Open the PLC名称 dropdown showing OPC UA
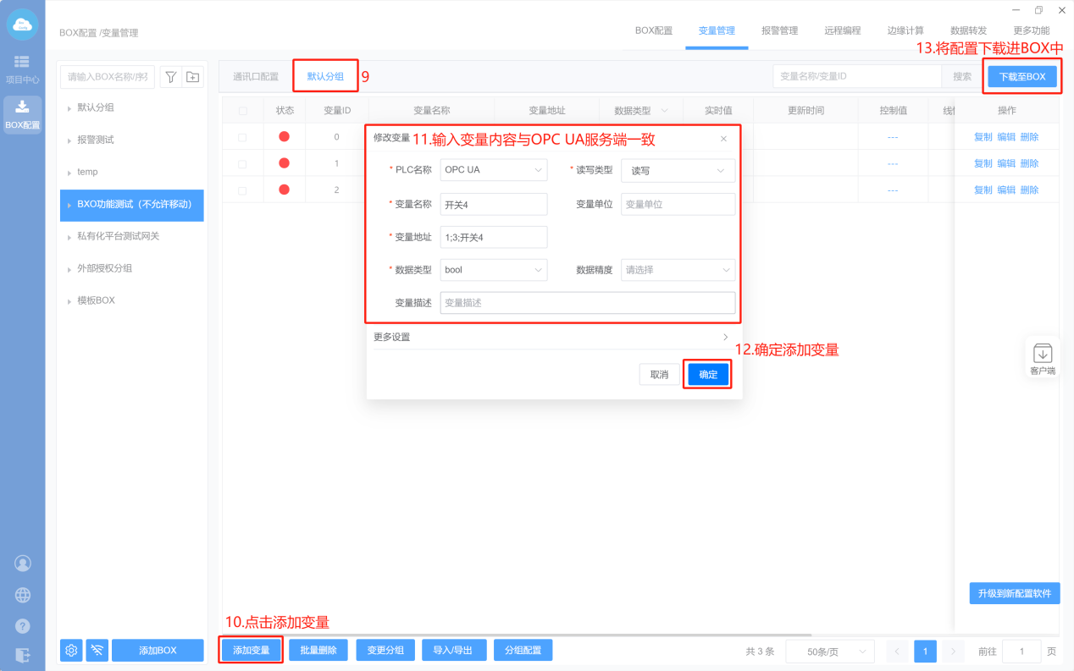Viewport: 1074px width, 671px height. click(494, 170)
